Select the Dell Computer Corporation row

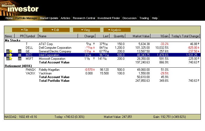[x=55, y=48]
